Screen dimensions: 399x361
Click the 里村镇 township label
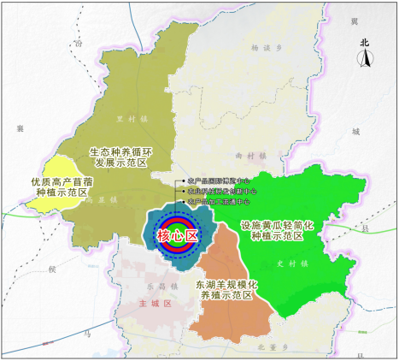132,119
